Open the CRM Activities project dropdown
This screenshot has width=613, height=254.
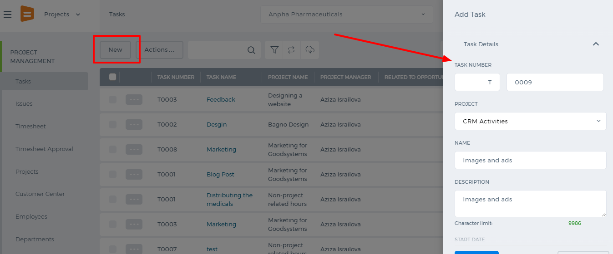tap(531, 121)
